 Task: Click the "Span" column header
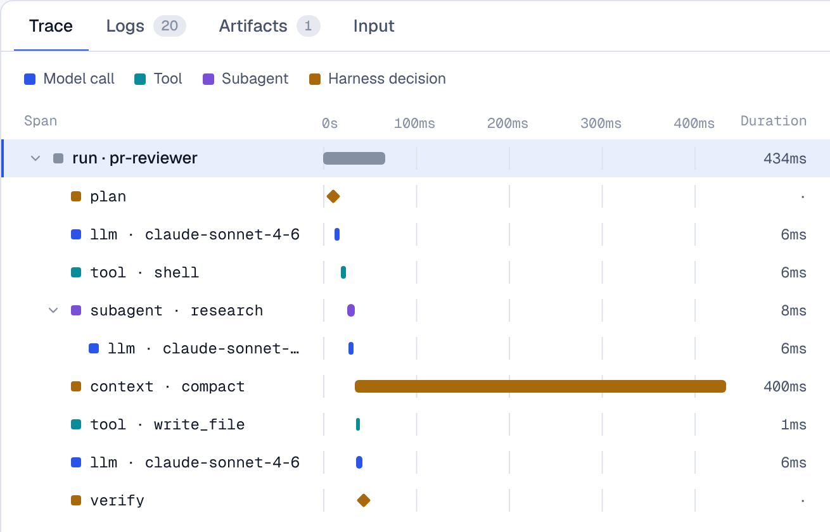[x=41, y=121]
